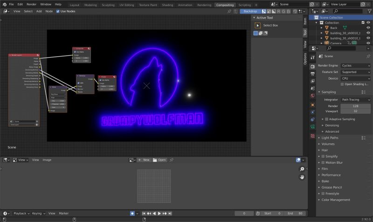
Task: Open the Texture properties checker icon
Action: [x=312, y=136]
